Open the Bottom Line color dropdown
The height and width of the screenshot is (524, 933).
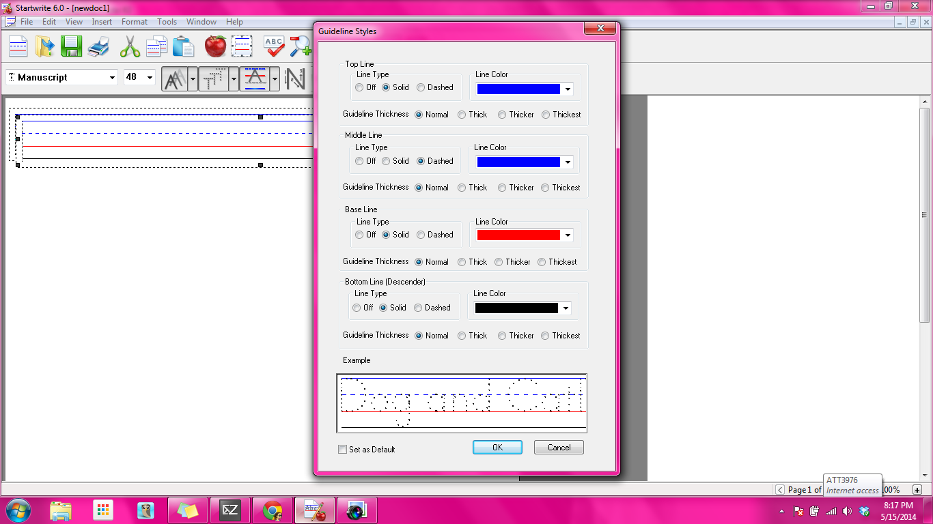point(566,308)
